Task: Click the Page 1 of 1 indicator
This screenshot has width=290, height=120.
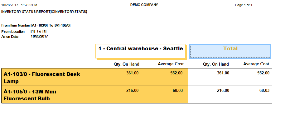Action: (x=244, y=5)
